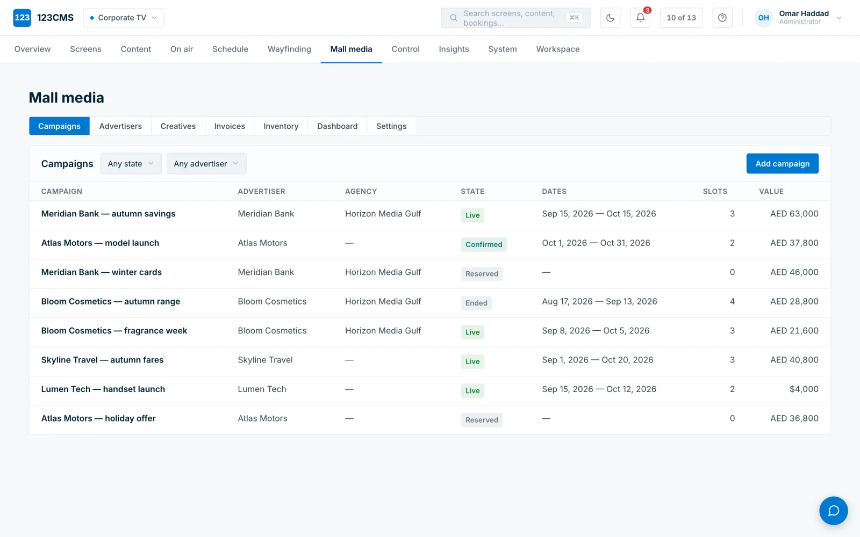Switch to the Inventory tab
This screenshot has width=860, height=537.
click(x=281, y=126)
